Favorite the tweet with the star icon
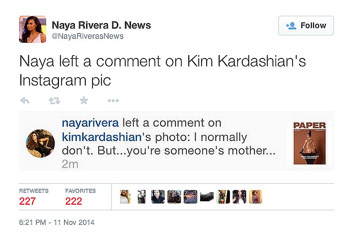 84,101
